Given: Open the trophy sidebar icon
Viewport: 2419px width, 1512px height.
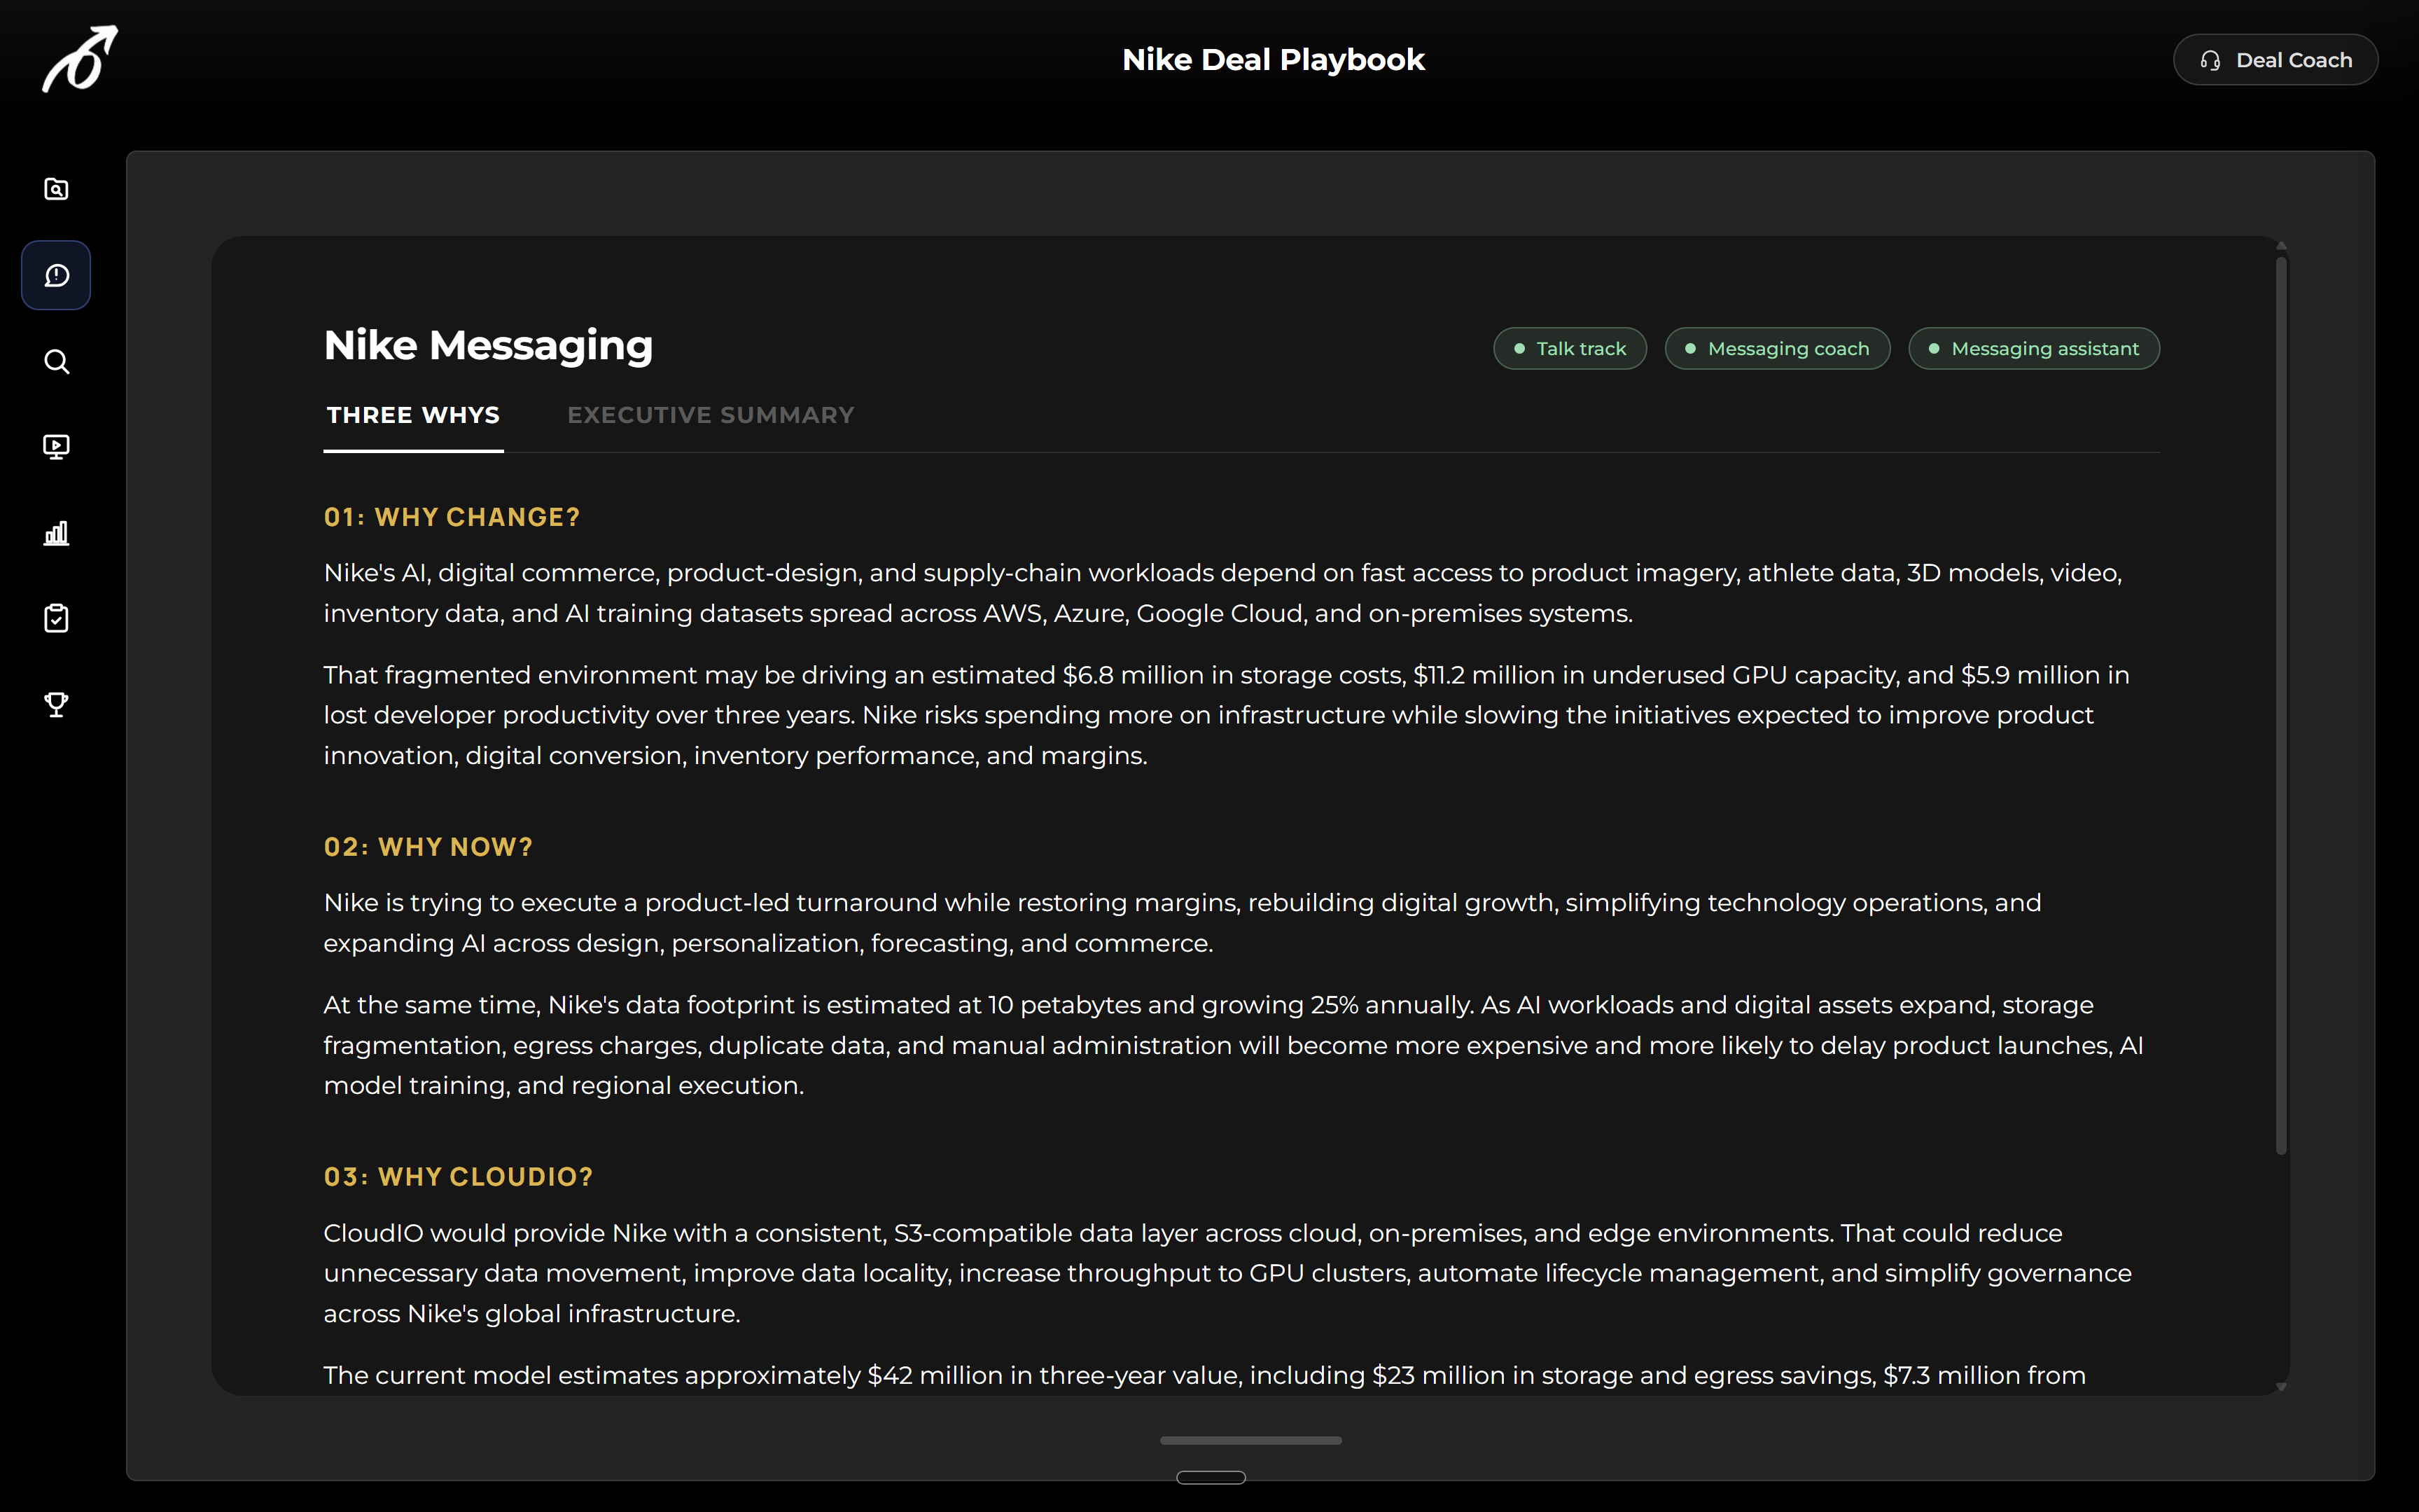Looking at the screenshot, I should click(x=57, y=704).
